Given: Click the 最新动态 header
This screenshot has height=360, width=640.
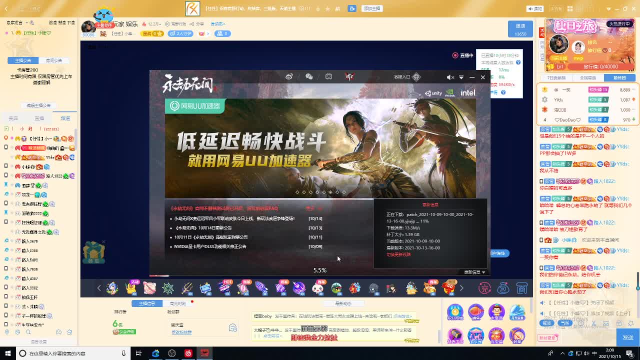Looking at the screenshot, I should 343,303.
